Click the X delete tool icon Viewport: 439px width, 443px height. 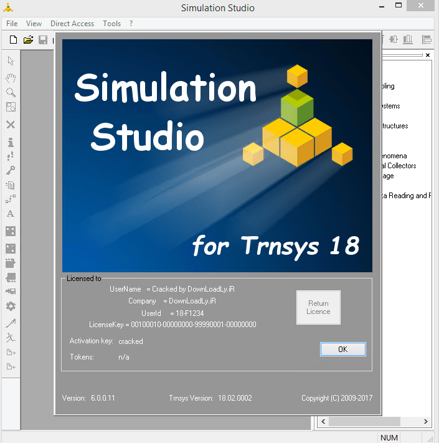(x=11, y=125)
